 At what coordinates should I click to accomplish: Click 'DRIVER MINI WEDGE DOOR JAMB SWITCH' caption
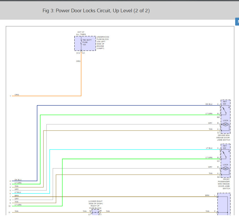[x=223, y=137]
